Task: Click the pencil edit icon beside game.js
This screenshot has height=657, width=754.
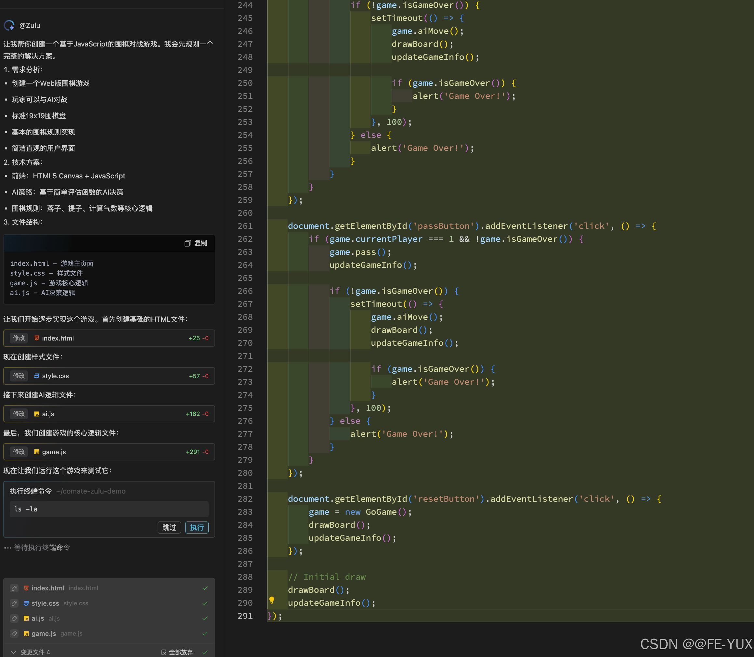Action: coord(14,634)
